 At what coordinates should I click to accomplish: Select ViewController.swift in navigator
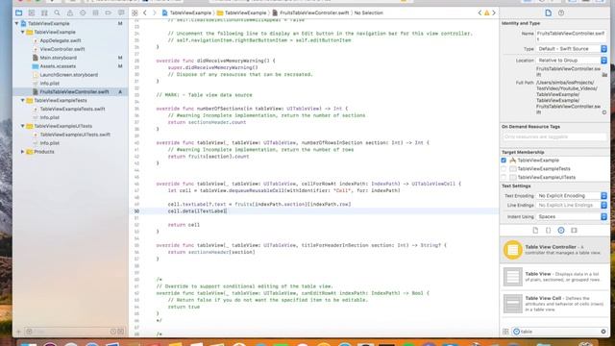point(62,49)
